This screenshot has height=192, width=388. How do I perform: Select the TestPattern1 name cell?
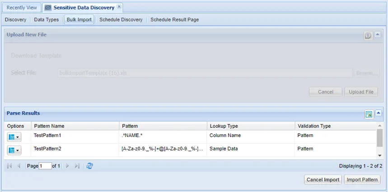pyautogui.click(x=75, y=137)
